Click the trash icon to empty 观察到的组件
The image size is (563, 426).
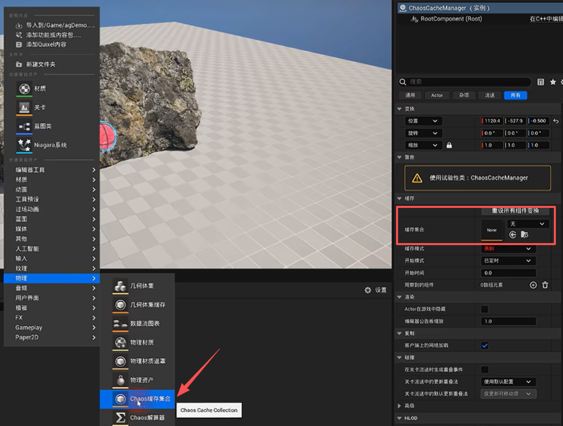545,285
